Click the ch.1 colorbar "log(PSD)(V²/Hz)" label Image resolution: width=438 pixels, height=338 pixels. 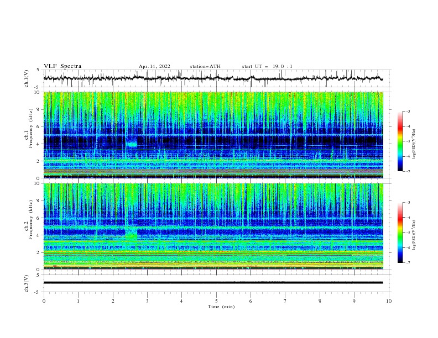click(414, 144)
